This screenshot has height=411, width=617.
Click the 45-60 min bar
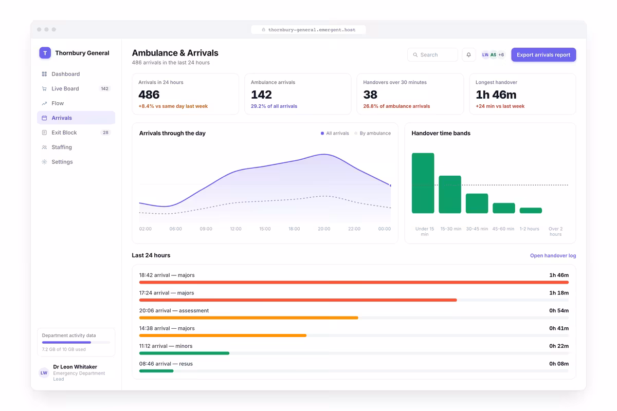click(x=504, y=208)
